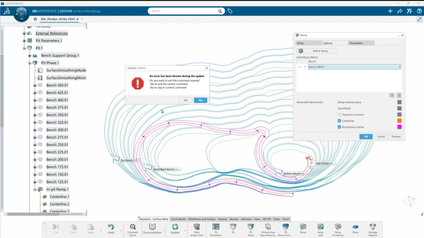
Task: Uncheck the Boundaries outline checkbox
Action: pos(339,127)
